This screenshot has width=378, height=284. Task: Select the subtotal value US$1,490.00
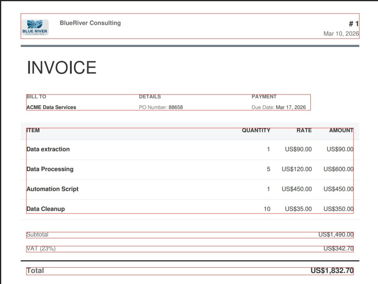(x=336, y=234)
